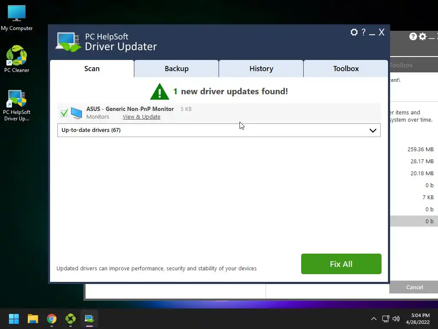Minimize the Driver Updater window
Image resolution: width=438 pixels, height=329 pixels.
click(372, 33)
